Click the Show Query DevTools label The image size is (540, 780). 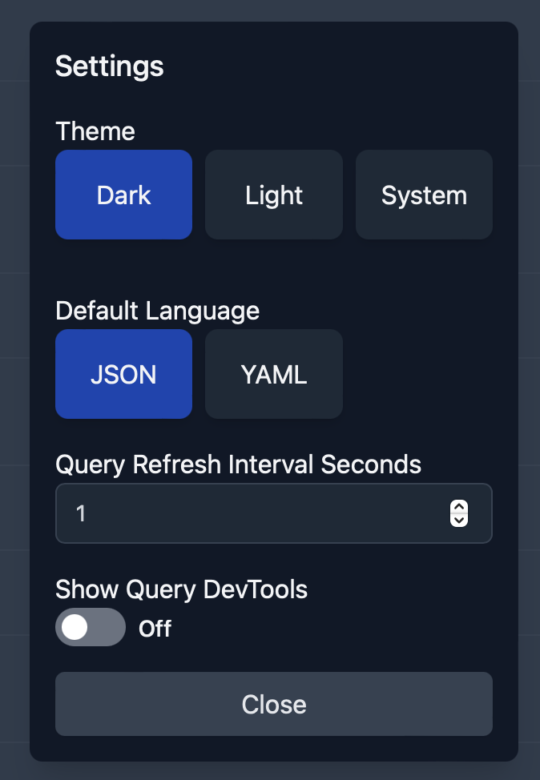pyautogui.click(x=181, y=589)
